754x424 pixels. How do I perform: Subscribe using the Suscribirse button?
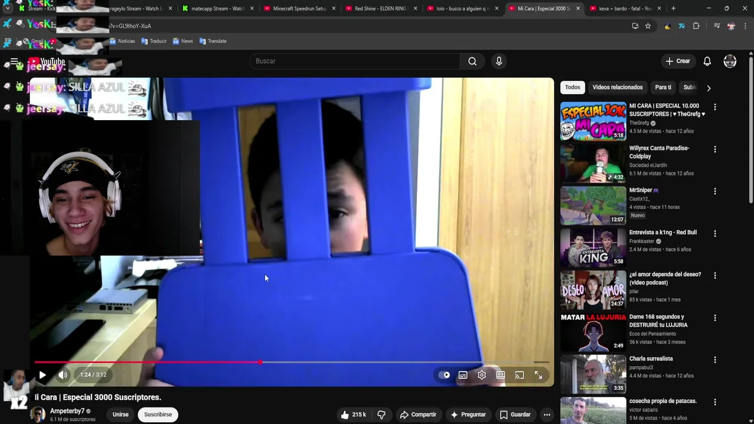158,415
